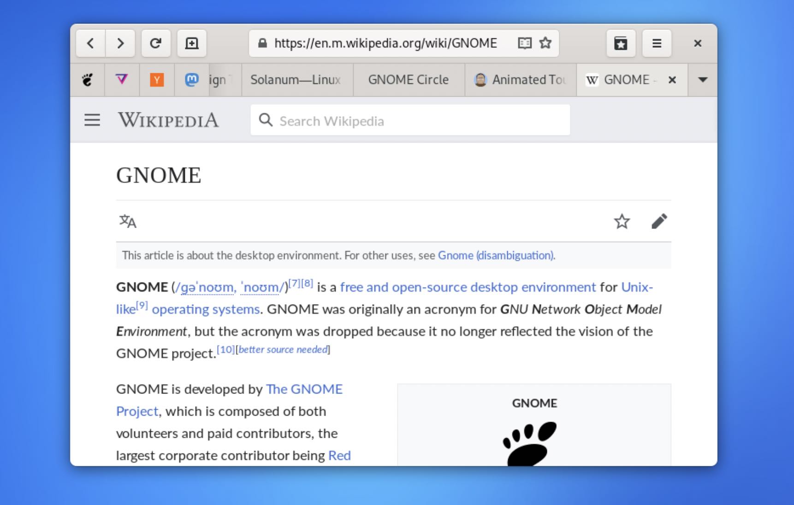Switch to the pinned GNOME foot tab
The height and width of the screenshot is (505, 794).
coord(87,80)
